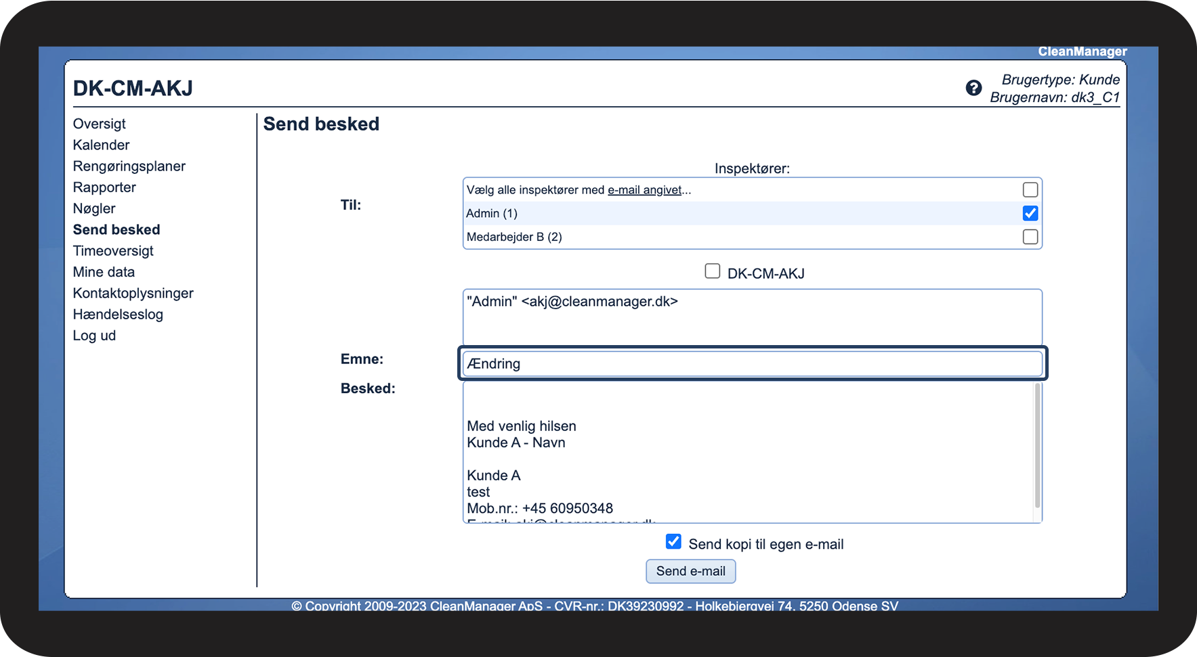Image resolution: width=1197 pixels, height=657 pixels.
Task: Open Oversigt in the sidebar
Action: click(100, 124)
